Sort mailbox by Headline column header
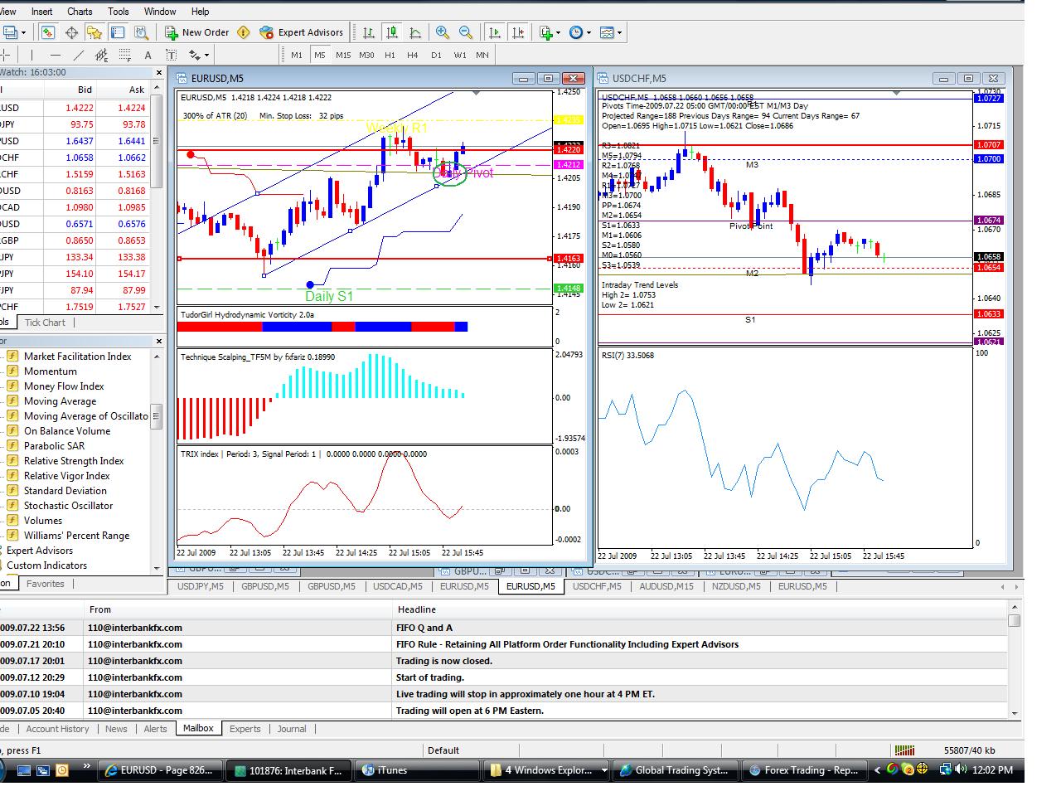 (700, 609)
